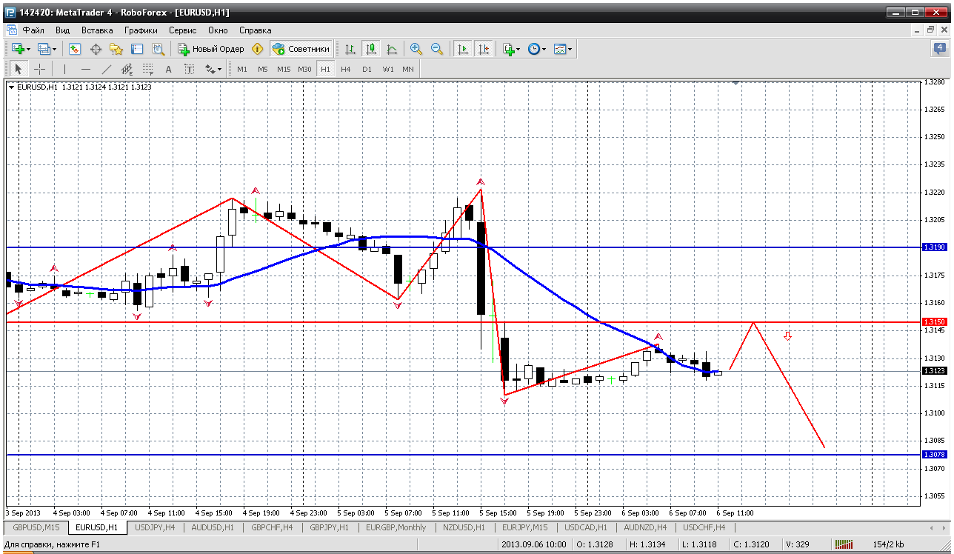This screenshot has height=554, width=954.
Task: Select the Fibonacci retracement tool
Action: tap(148, 69)
